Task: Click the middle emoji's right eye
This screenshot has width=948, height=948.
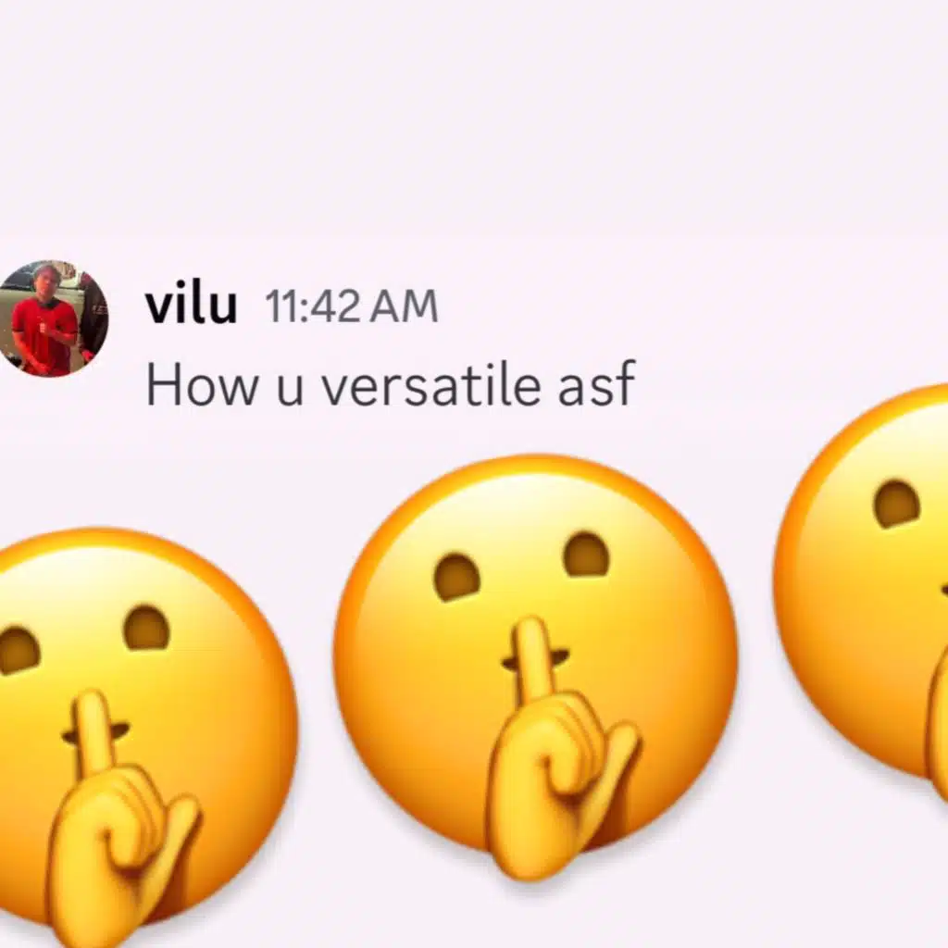Action: tap(586, 555)
